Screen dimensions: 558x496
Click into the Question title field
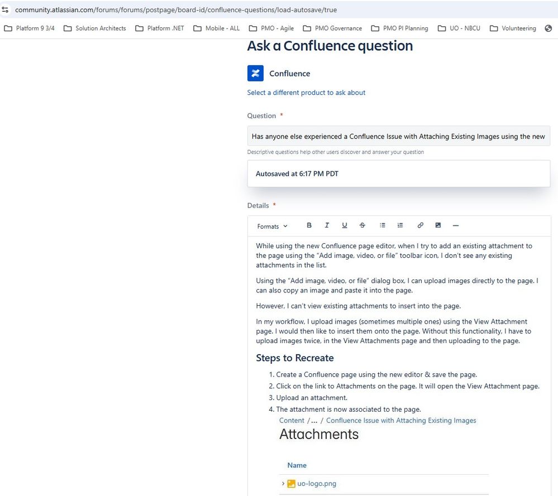tap(399, 136)
